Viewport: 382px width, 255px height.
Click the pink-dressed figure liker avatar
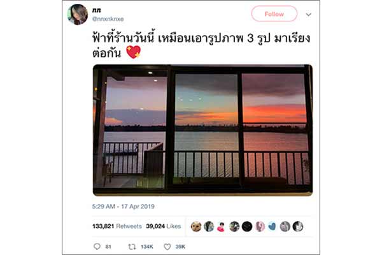pyautogui.click(x=221, y=226)
